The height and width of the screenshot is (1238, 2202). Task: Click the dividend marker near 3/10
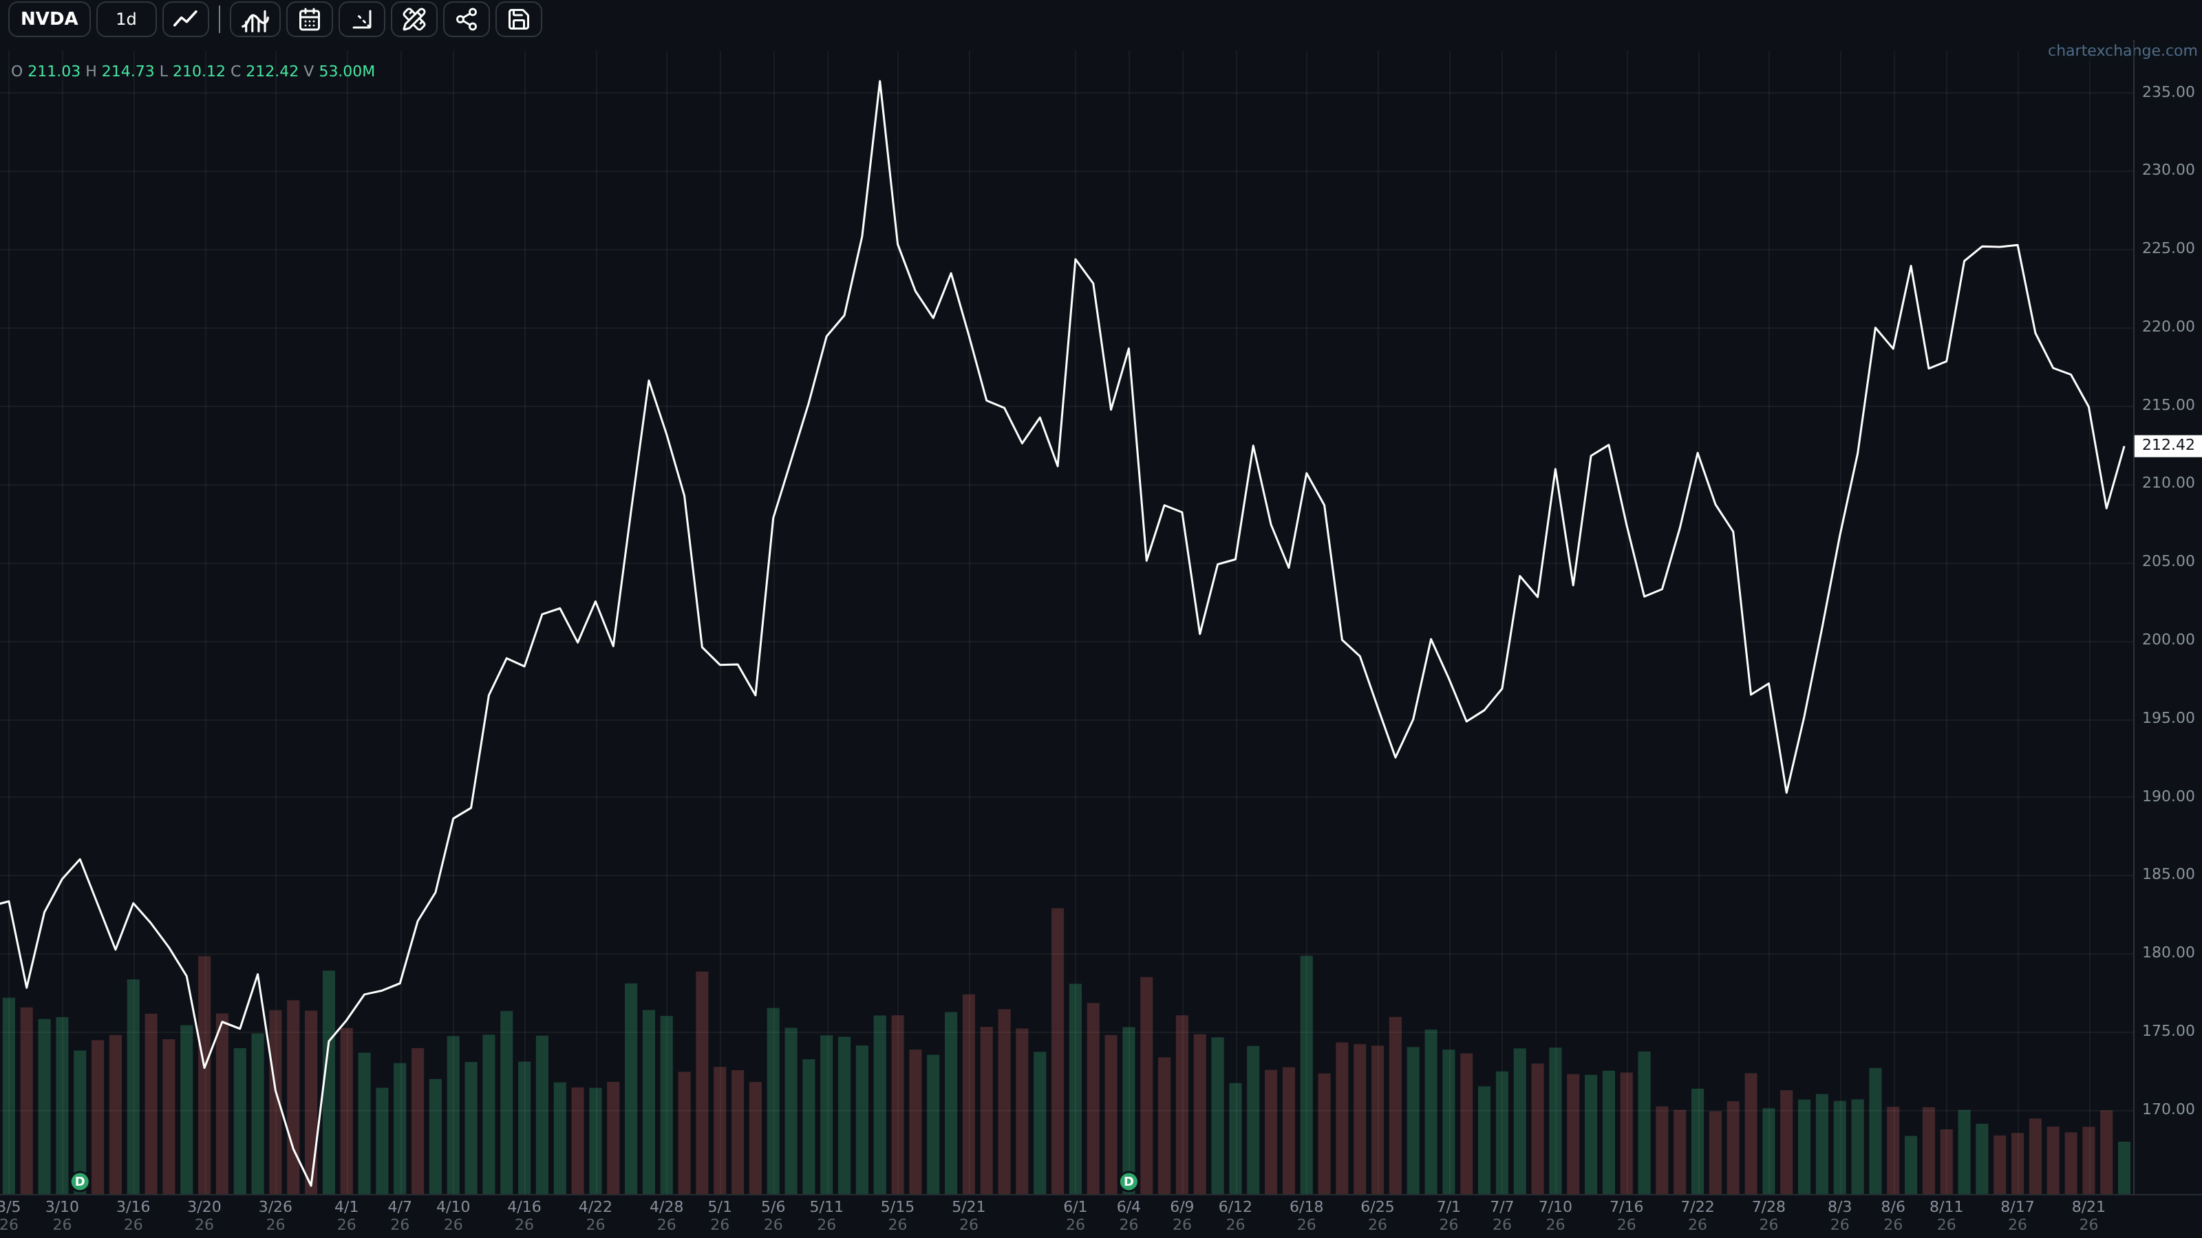pyautogui.click(x=80, y=1182)
